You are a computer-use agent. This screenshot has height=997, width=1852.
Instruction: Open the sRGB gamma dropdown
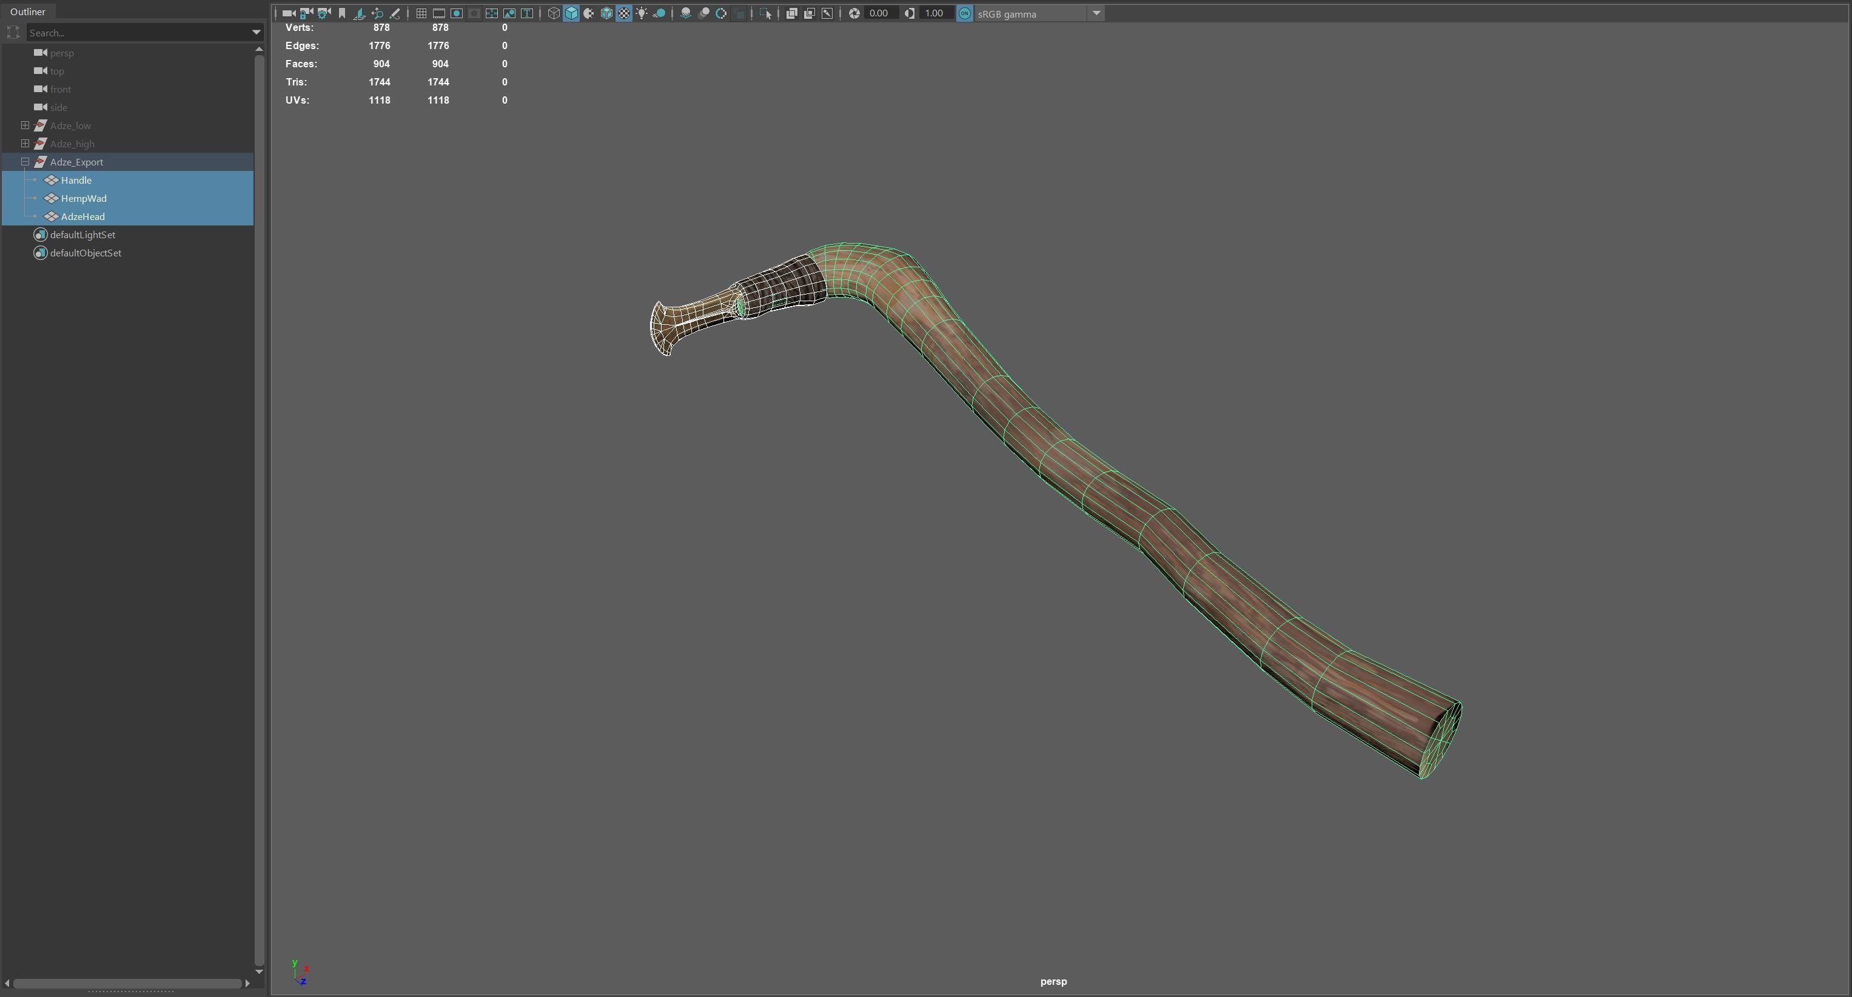tap(1096, 13)
